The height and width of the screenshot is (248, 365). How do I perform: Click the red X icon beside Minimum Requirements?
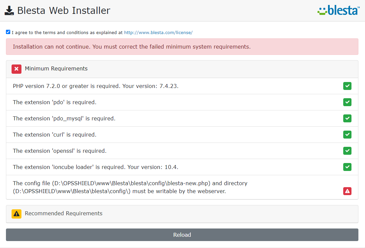tap(17, 69)
